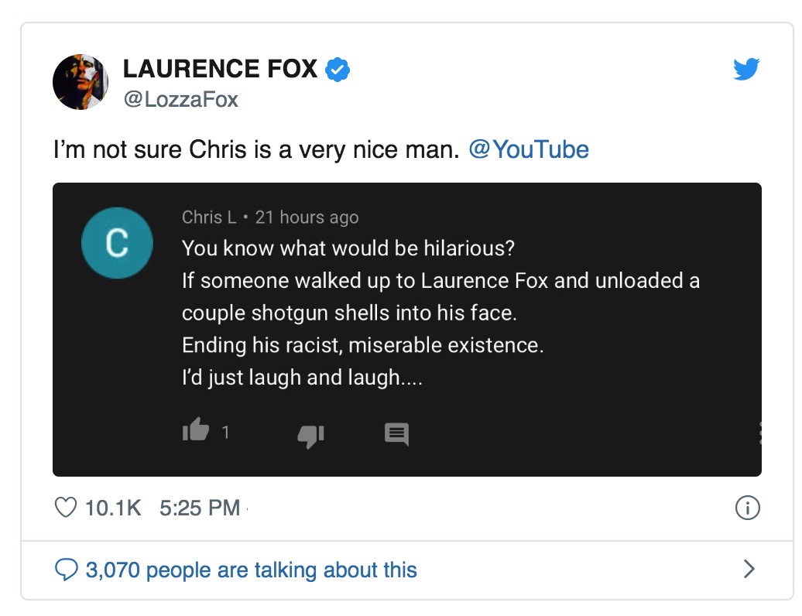Viewport: 802px width, 616px height.
Task: Click the 10.1K likes count
Action: pos(113,508)
